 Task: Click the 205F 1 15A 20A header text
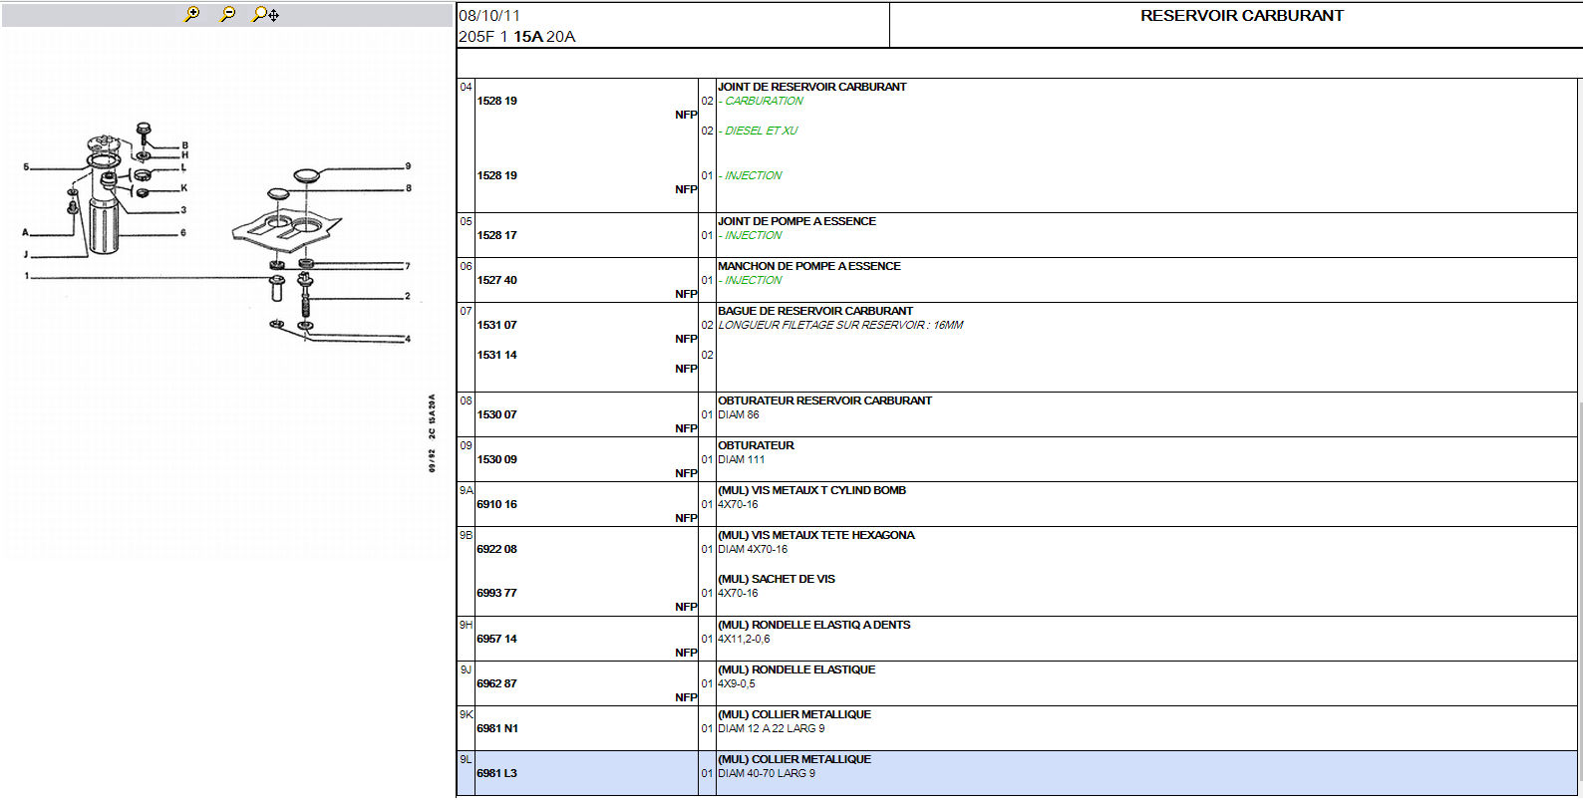tap(516, 37)
